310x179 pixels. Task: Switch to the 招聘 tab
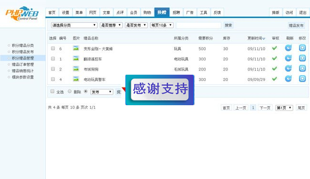point(176,12)
